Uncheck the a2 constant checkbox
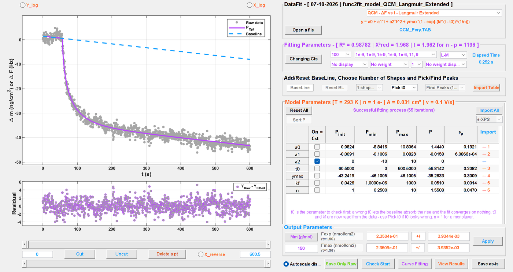Image resolution: width=513 pixels, height=272 pixels. click(x=317, y=161)
